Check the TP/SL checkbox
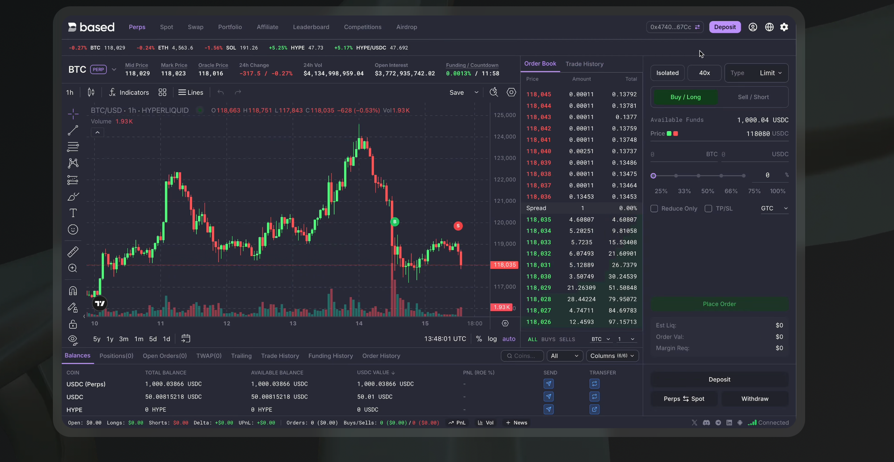 (708, 209)
